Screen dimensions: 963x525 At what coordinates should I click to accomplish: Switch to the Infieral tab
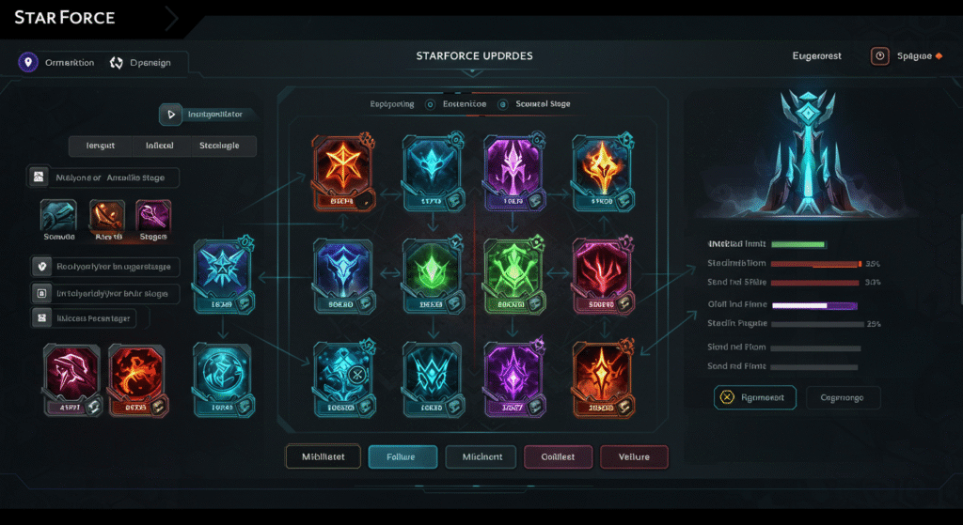click(160, 146)
